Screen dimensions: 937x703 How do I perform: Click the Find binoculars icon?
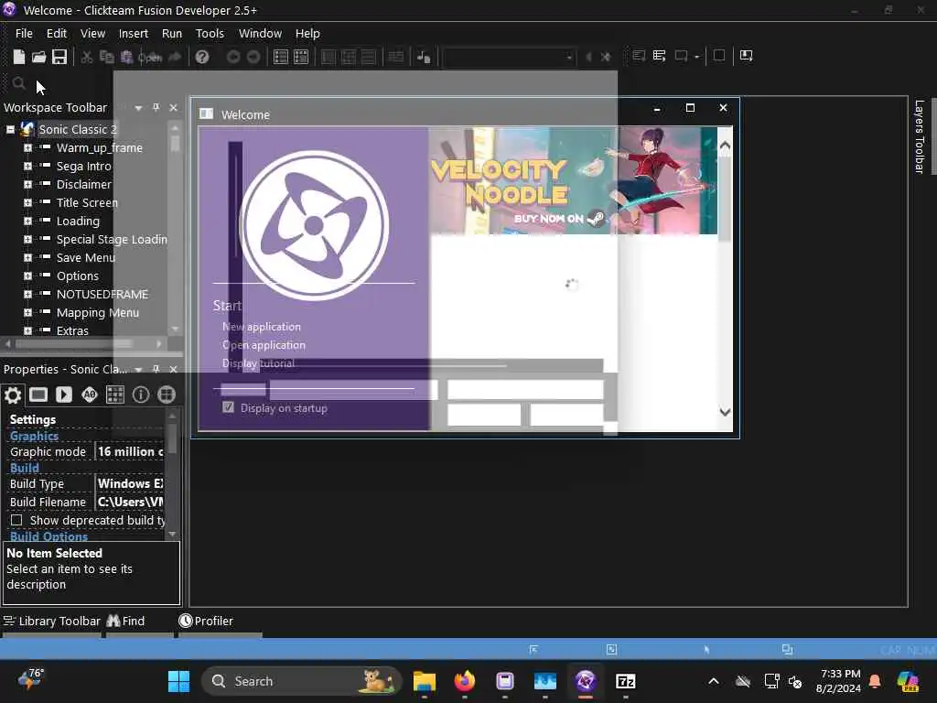(113, 621)
